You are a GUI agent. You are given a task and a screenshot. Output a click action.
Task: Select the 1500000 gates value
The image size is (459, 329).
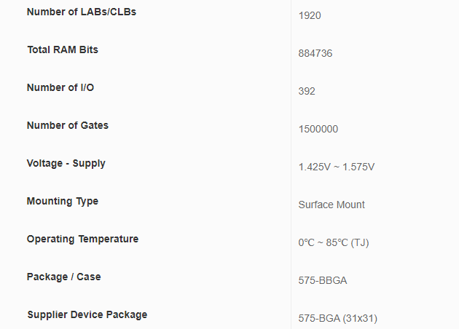click(x=318, y=129)
